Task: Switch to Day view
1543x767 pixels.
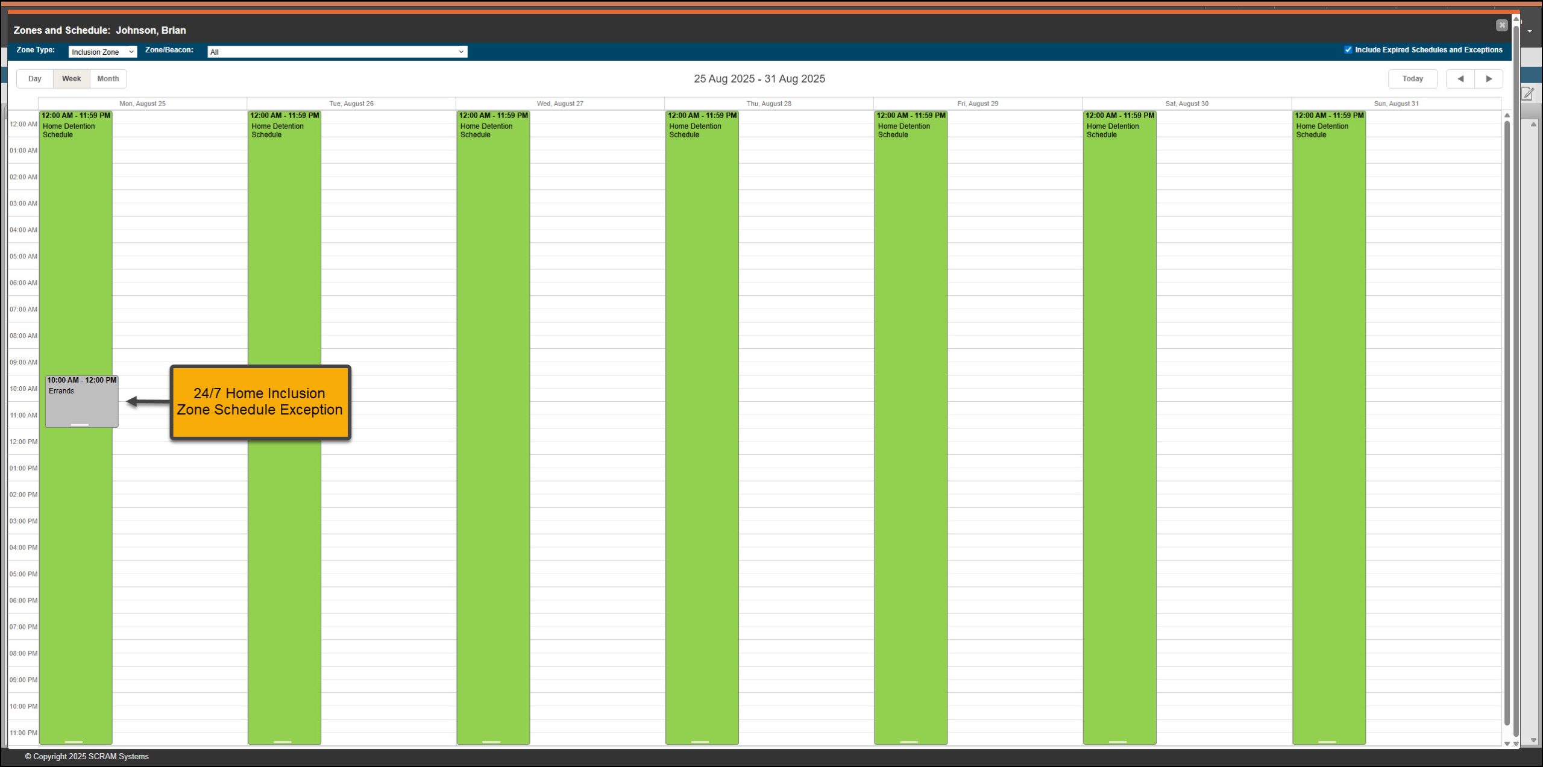Action: 35,79
